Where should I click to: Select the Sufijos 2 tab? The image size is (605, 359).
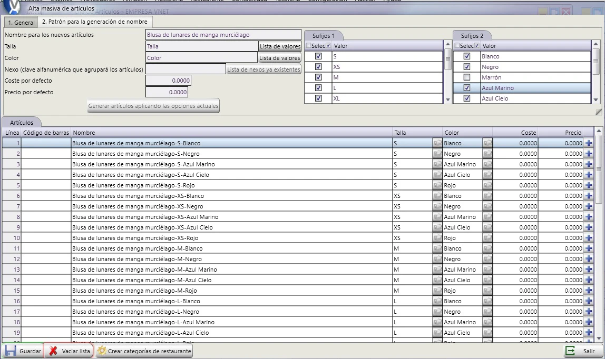[x=472, y=35]
